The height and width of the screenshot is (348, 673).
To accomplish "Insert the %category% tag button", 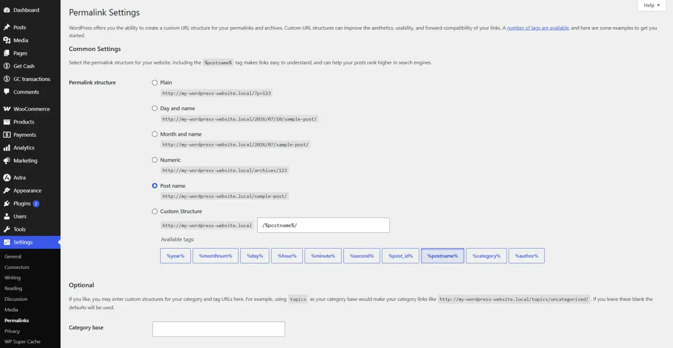I will click(x=486, y=256).
